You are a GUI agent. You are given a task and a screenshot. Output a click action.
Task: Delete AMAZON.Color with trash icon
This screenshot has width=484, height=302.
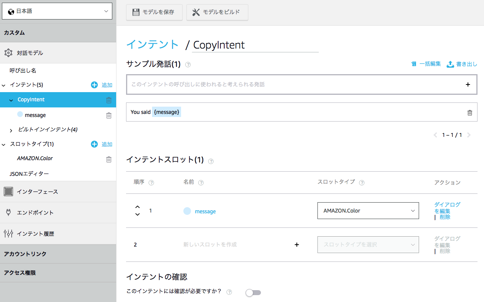109,159
